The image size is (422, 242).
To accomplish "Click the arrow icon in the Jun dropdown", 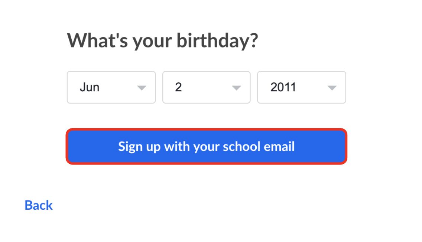I will (x=142, y=88).
